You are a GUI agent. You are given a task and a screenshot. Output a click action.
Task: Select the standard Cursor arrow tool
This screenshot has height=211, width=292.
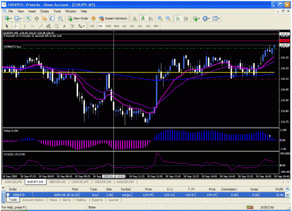tap(7, 26)
